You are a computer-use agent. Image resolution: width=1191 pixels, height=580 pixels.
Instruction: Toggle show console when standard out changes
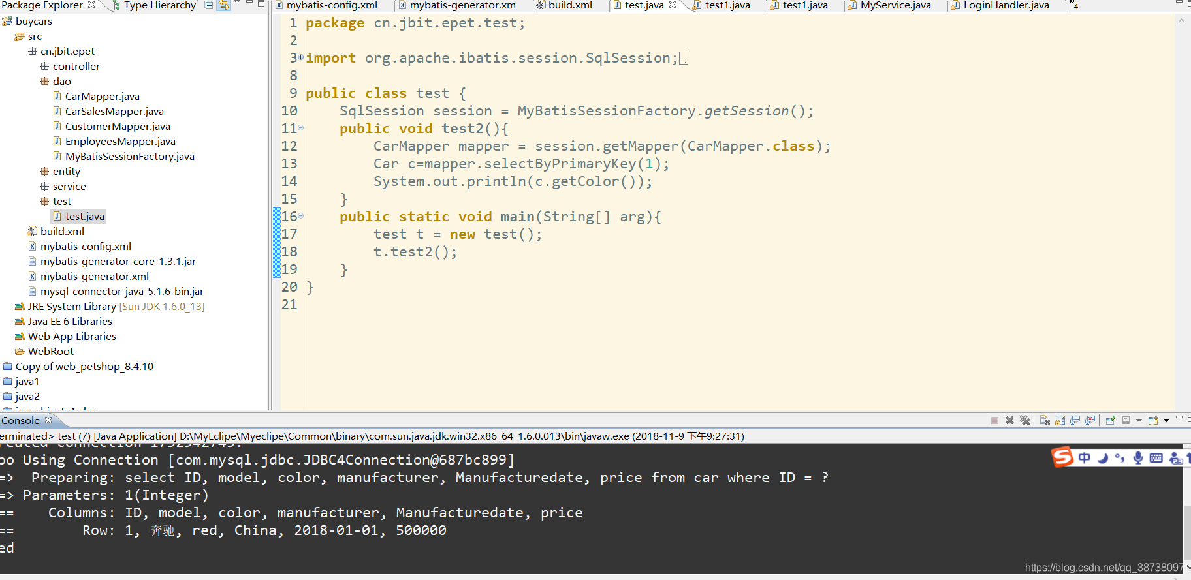pyautogui.click(x=1075, y=420)
